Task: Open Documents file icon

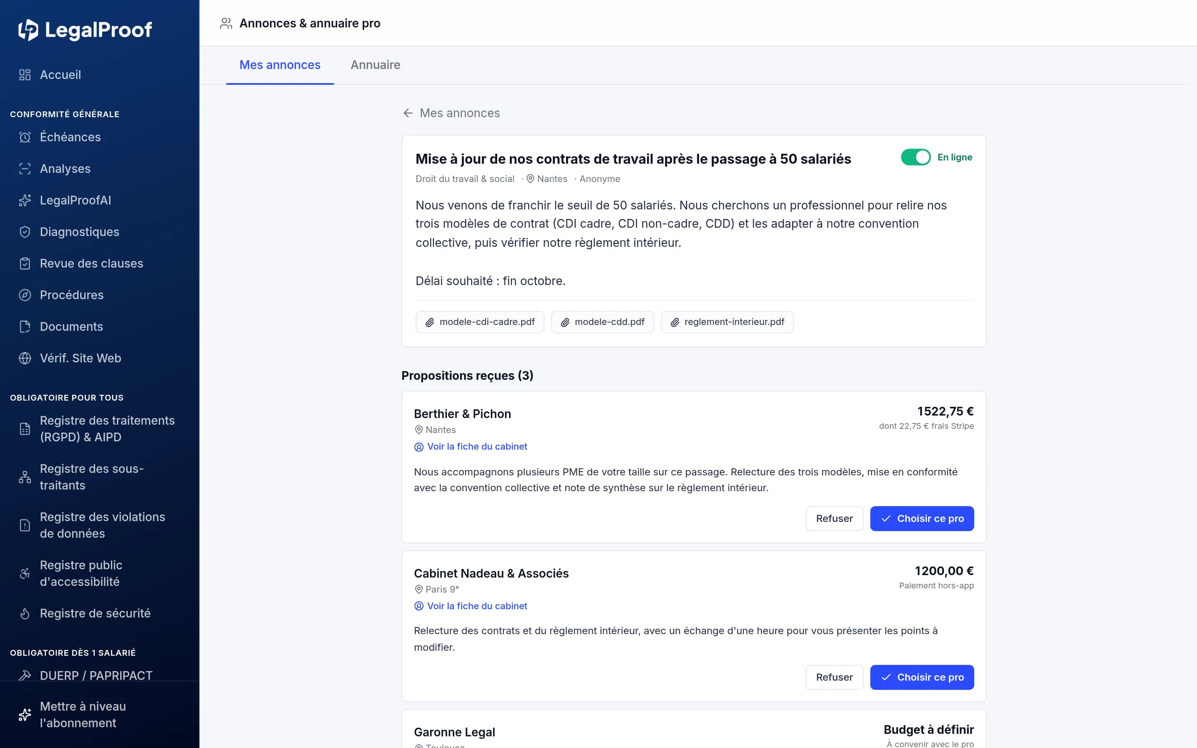Action: [x=25, y=327]
